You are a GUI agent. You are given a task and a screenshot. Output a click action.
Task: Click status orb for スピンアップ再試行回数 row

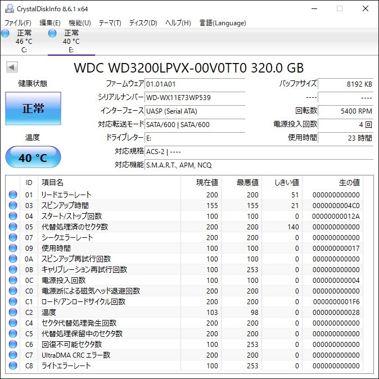(13, 259)
